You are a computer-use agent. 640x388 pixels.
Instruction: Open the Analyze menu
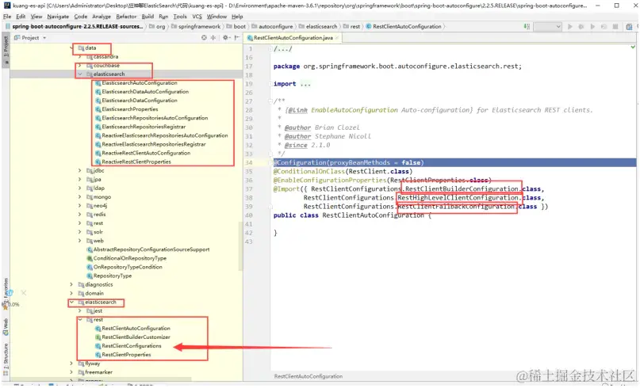click(x=102, y=17)
